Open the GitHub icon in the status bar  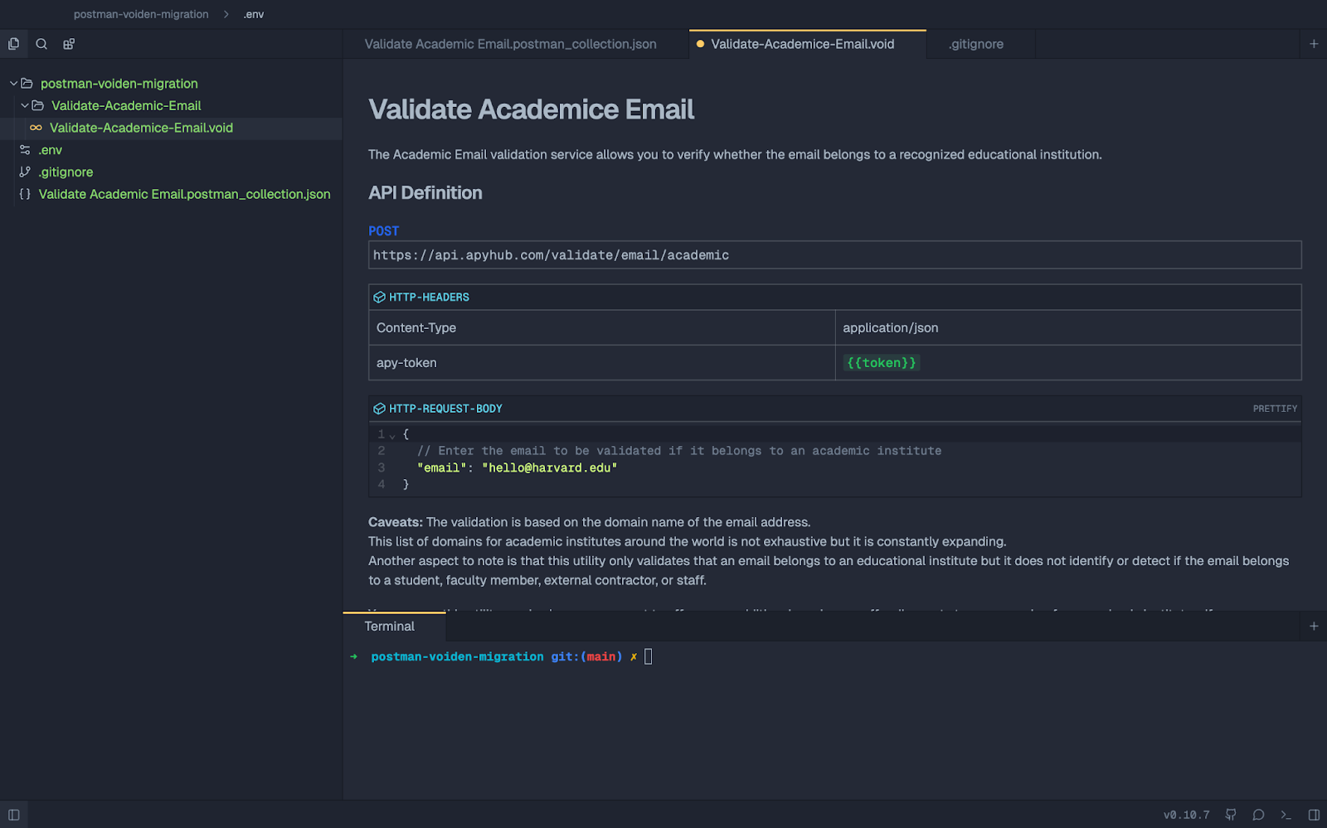point(1232,814)
